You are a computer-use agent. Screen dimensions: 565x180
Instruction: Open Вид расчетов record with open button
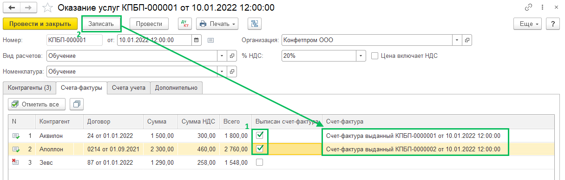click(232, 56)
